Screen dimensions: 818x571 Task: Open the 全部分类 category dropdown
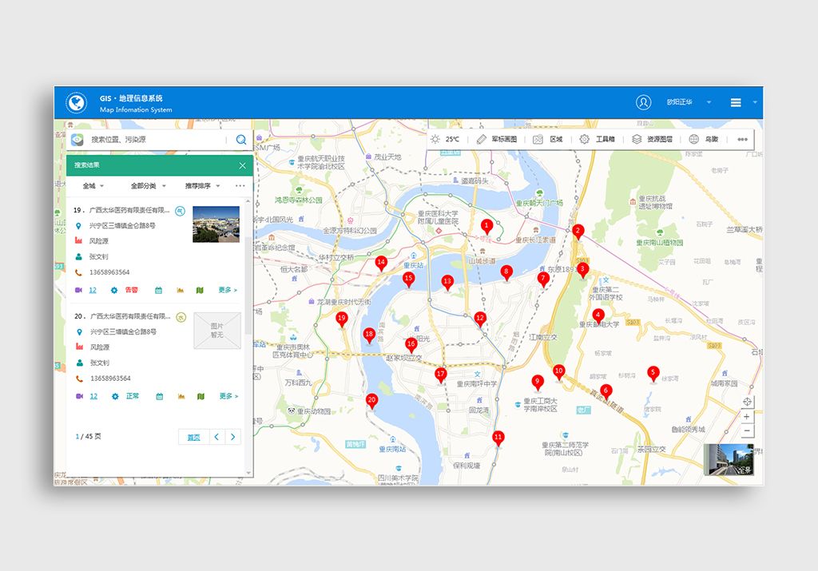(148, 185)
